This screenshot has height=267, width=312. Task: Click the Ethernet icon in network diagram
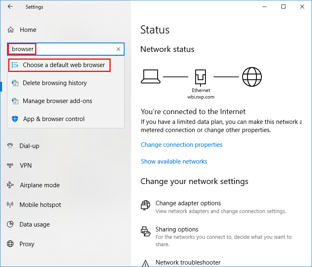click(201, 76)
